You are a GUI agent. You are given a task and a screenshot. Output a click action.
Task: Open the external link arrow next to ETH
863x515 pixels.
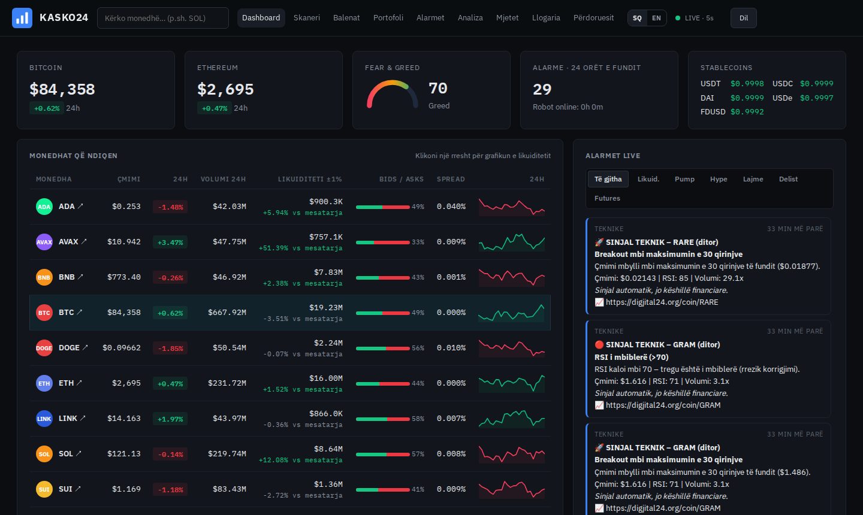pos(80,383)
